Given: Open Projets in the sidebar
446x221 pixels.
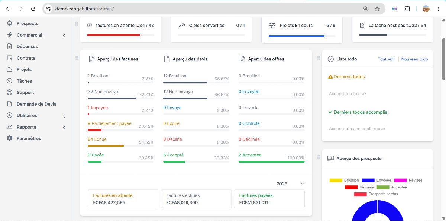Looking at the screenshot, I should click(24, 69).
